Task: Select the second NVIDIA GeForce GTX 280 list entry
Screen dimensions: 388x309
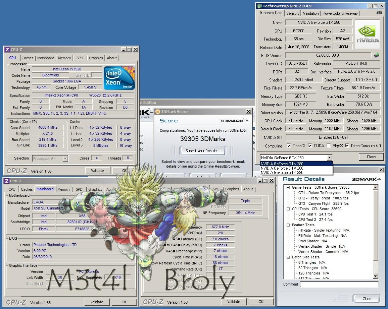Action: (296, 168)
